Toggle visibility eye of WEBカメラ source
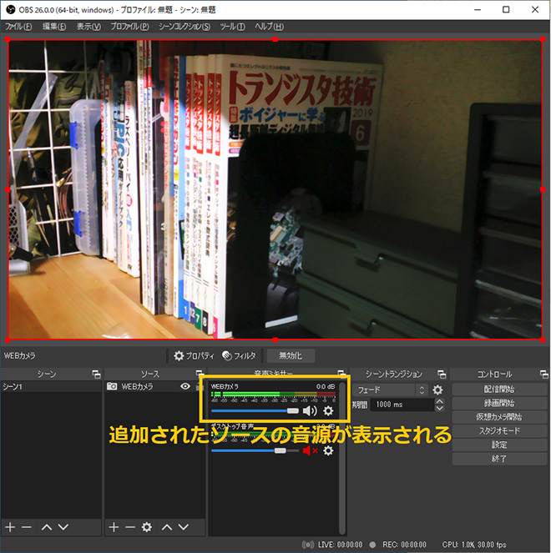Image resolution: width=551 pixels, height=553 pixels. [x=185, y=386]
